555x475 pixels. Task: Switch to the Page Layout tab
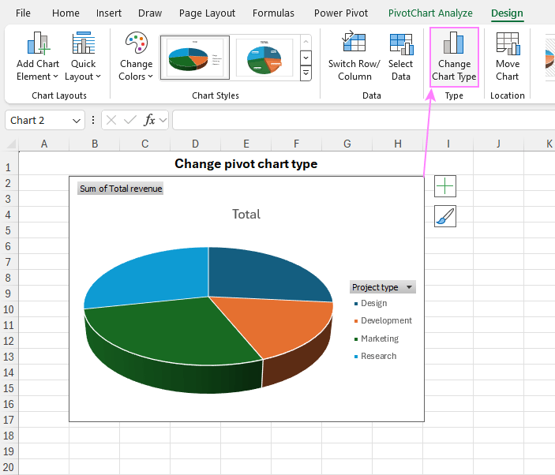pos(207,13)
